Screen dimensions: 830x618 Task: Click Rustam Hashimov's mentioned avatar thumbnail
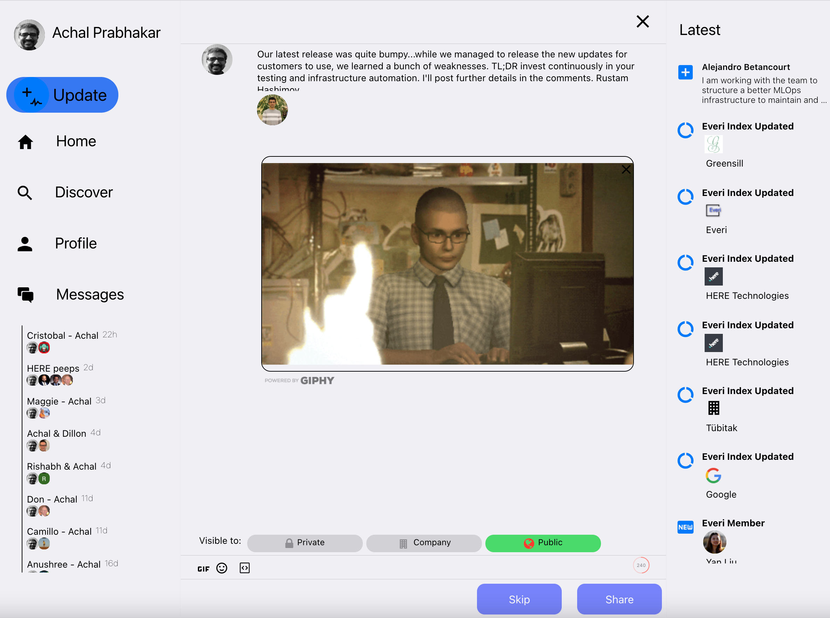[272, 110]
